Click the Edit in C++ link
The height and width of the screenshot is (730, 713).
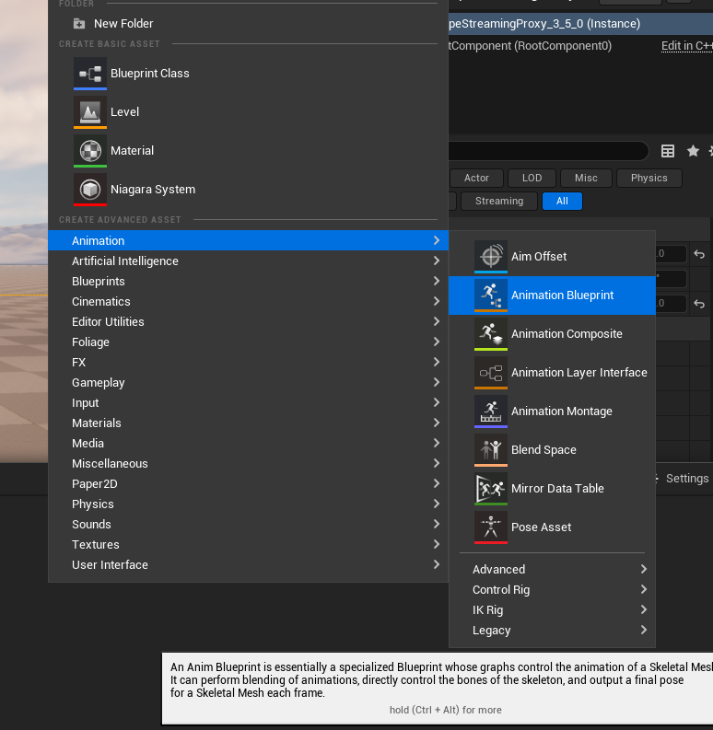click(687, 46)
